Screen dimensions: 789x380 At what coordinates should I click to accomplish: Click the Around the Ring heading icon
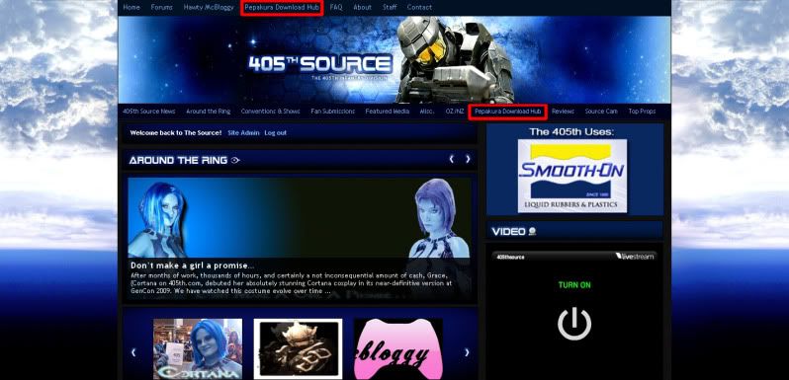235,160
